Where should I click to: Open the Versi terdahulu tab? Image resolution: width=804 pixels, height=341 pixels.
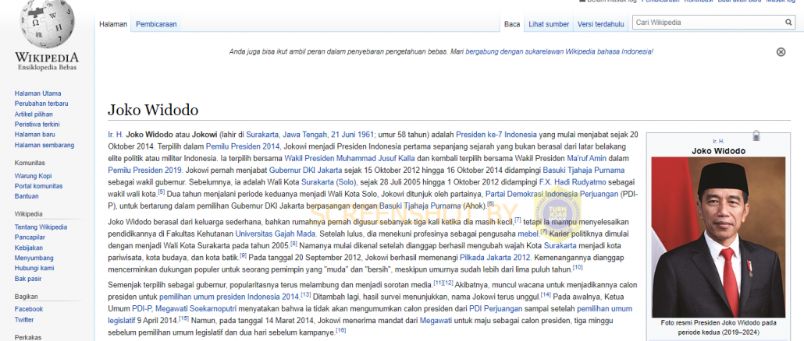coord(601,24)
